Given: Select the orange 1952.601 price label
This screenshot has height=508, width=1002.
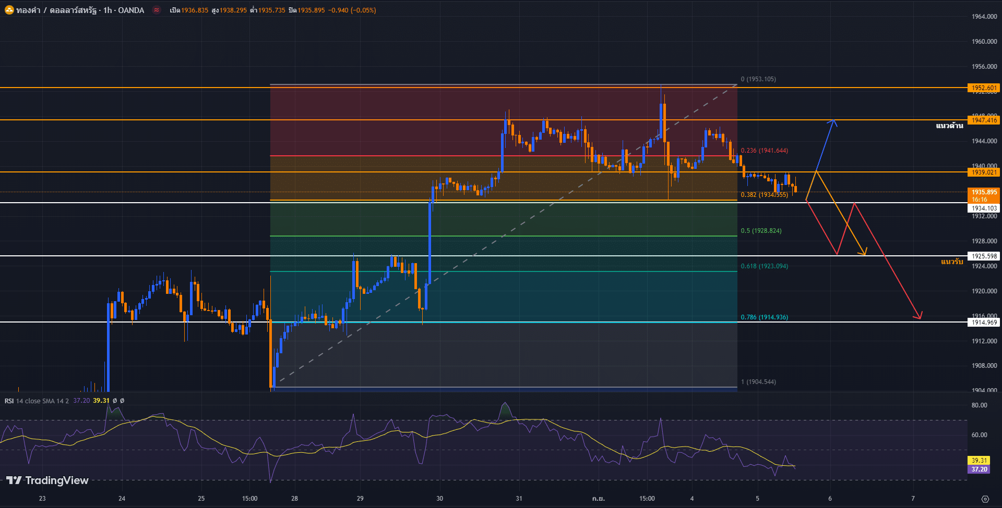Looking at the screenshot, I should point(984,88).
